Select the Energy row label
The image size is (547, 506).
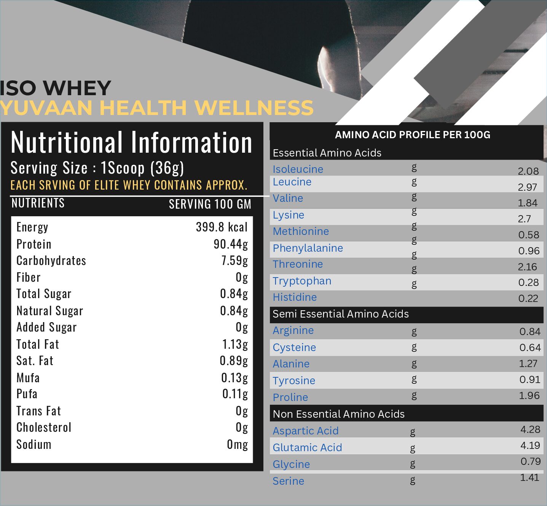[x=32, y=227]
